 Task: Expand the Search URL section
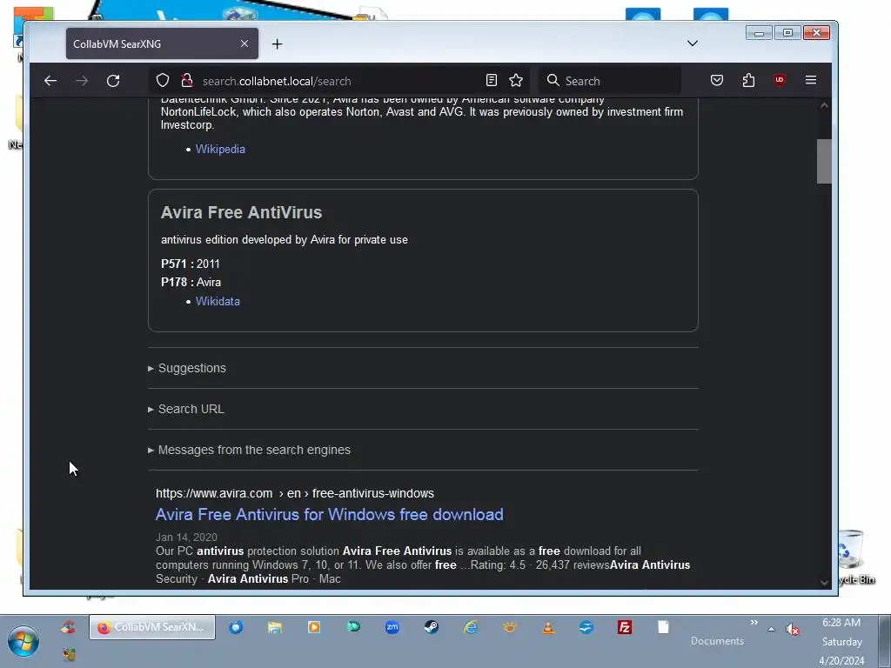pyautogui.click(x=186, y=409)
